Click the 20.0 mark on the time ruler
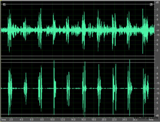 click(x=104, y=120)
